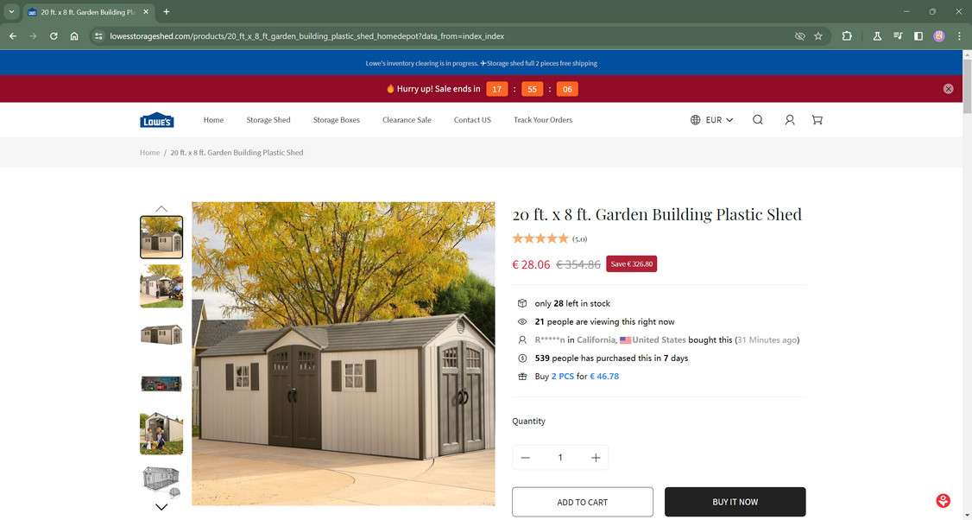Screen dimensions: 972x520
Task: Dismiss the sale countdown banner
Action: 948,89
